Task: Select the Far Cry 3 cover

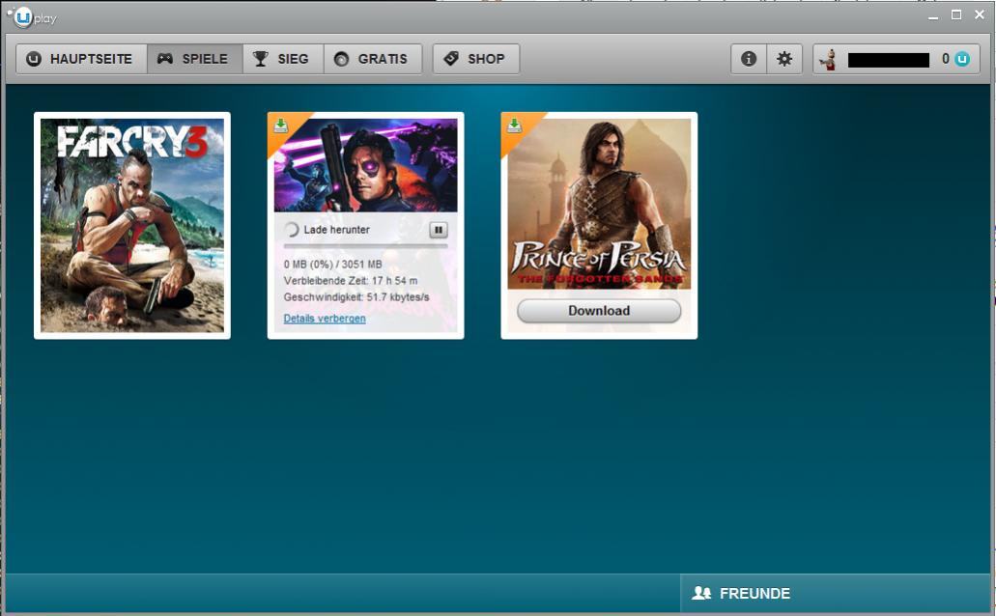Action: click(x=132, y=225)
